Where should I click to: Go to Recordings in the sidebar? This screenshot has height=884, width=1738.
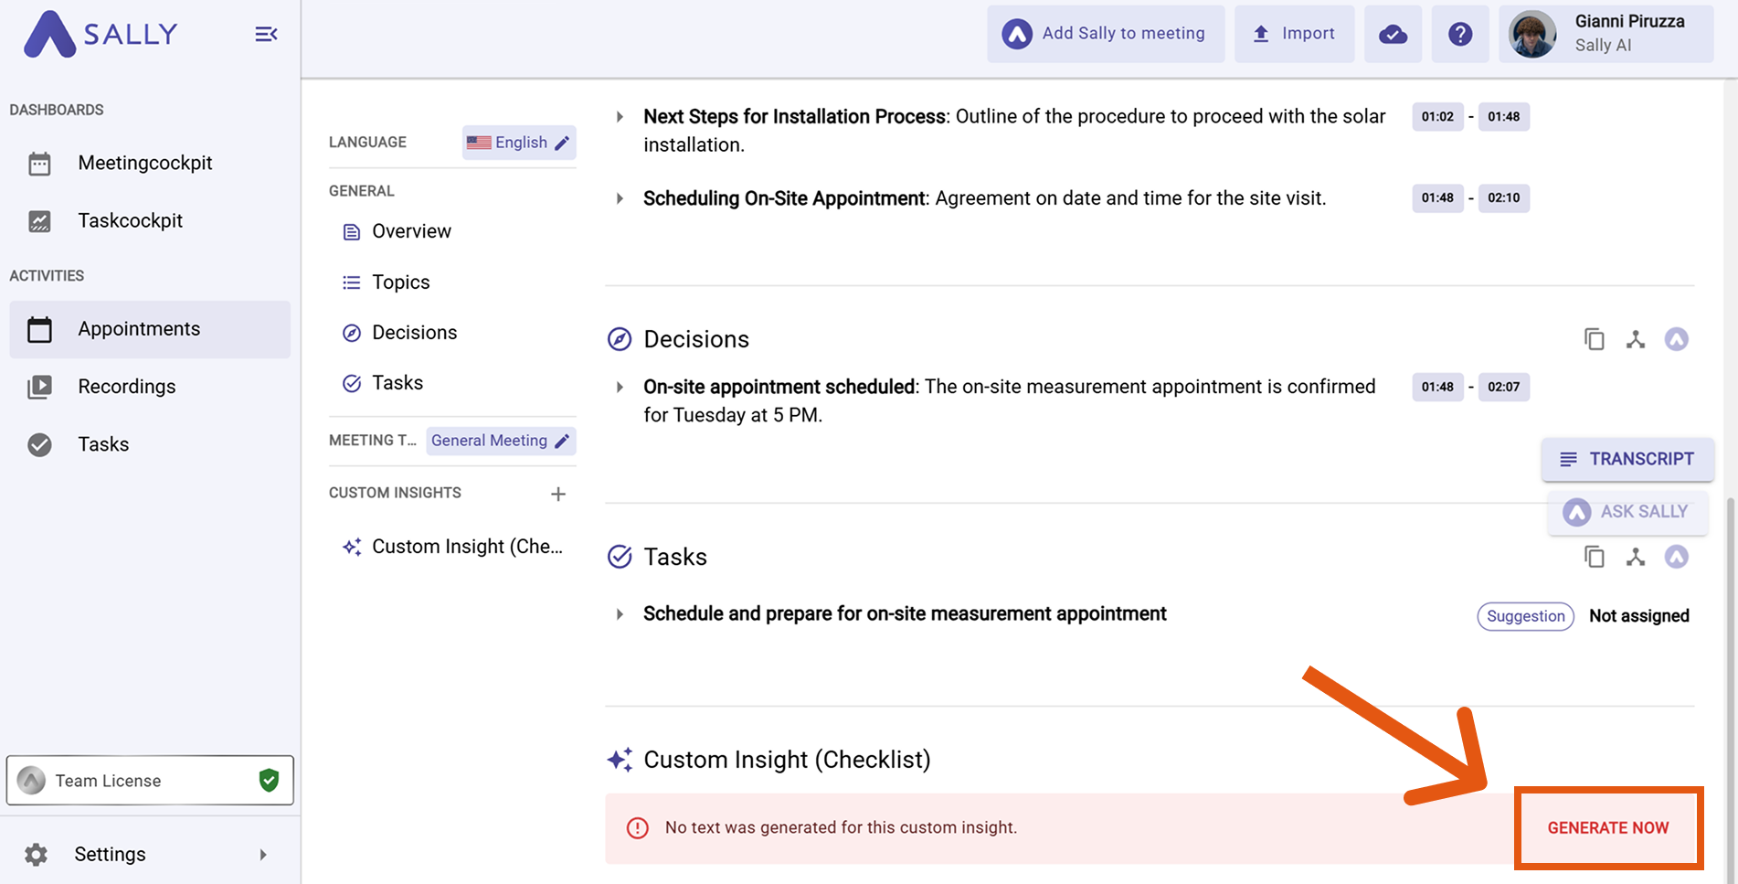126,387
